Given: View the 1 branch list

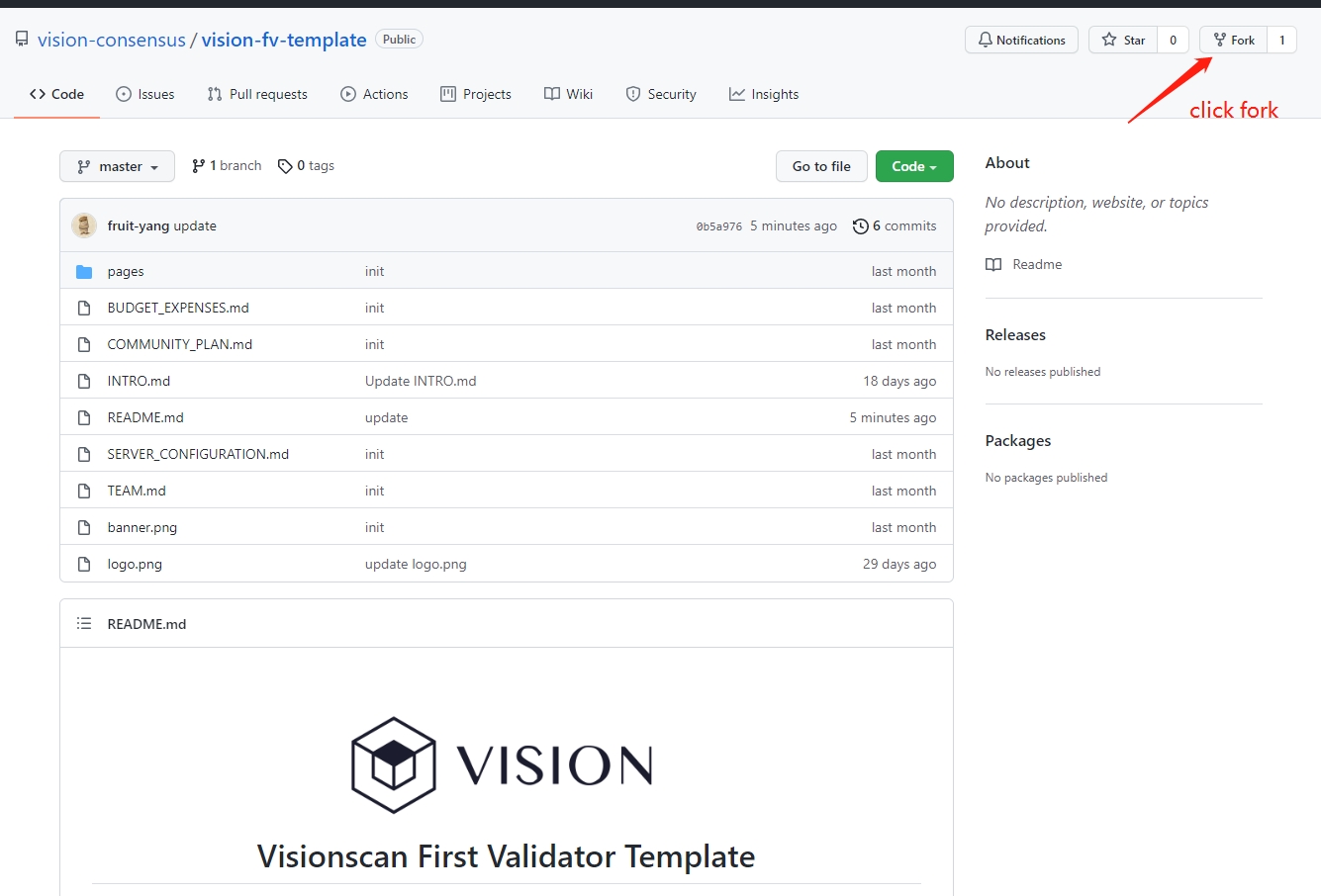Looking at the screenshot, I should (227, 166).
